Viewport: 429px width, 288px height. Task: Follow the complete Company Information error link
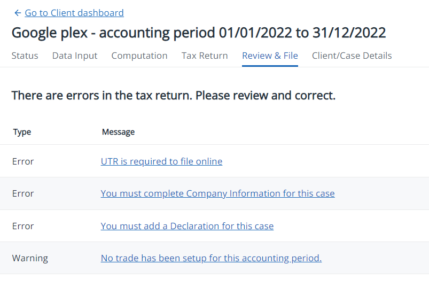pyautogui.click(x=217, y=193)
